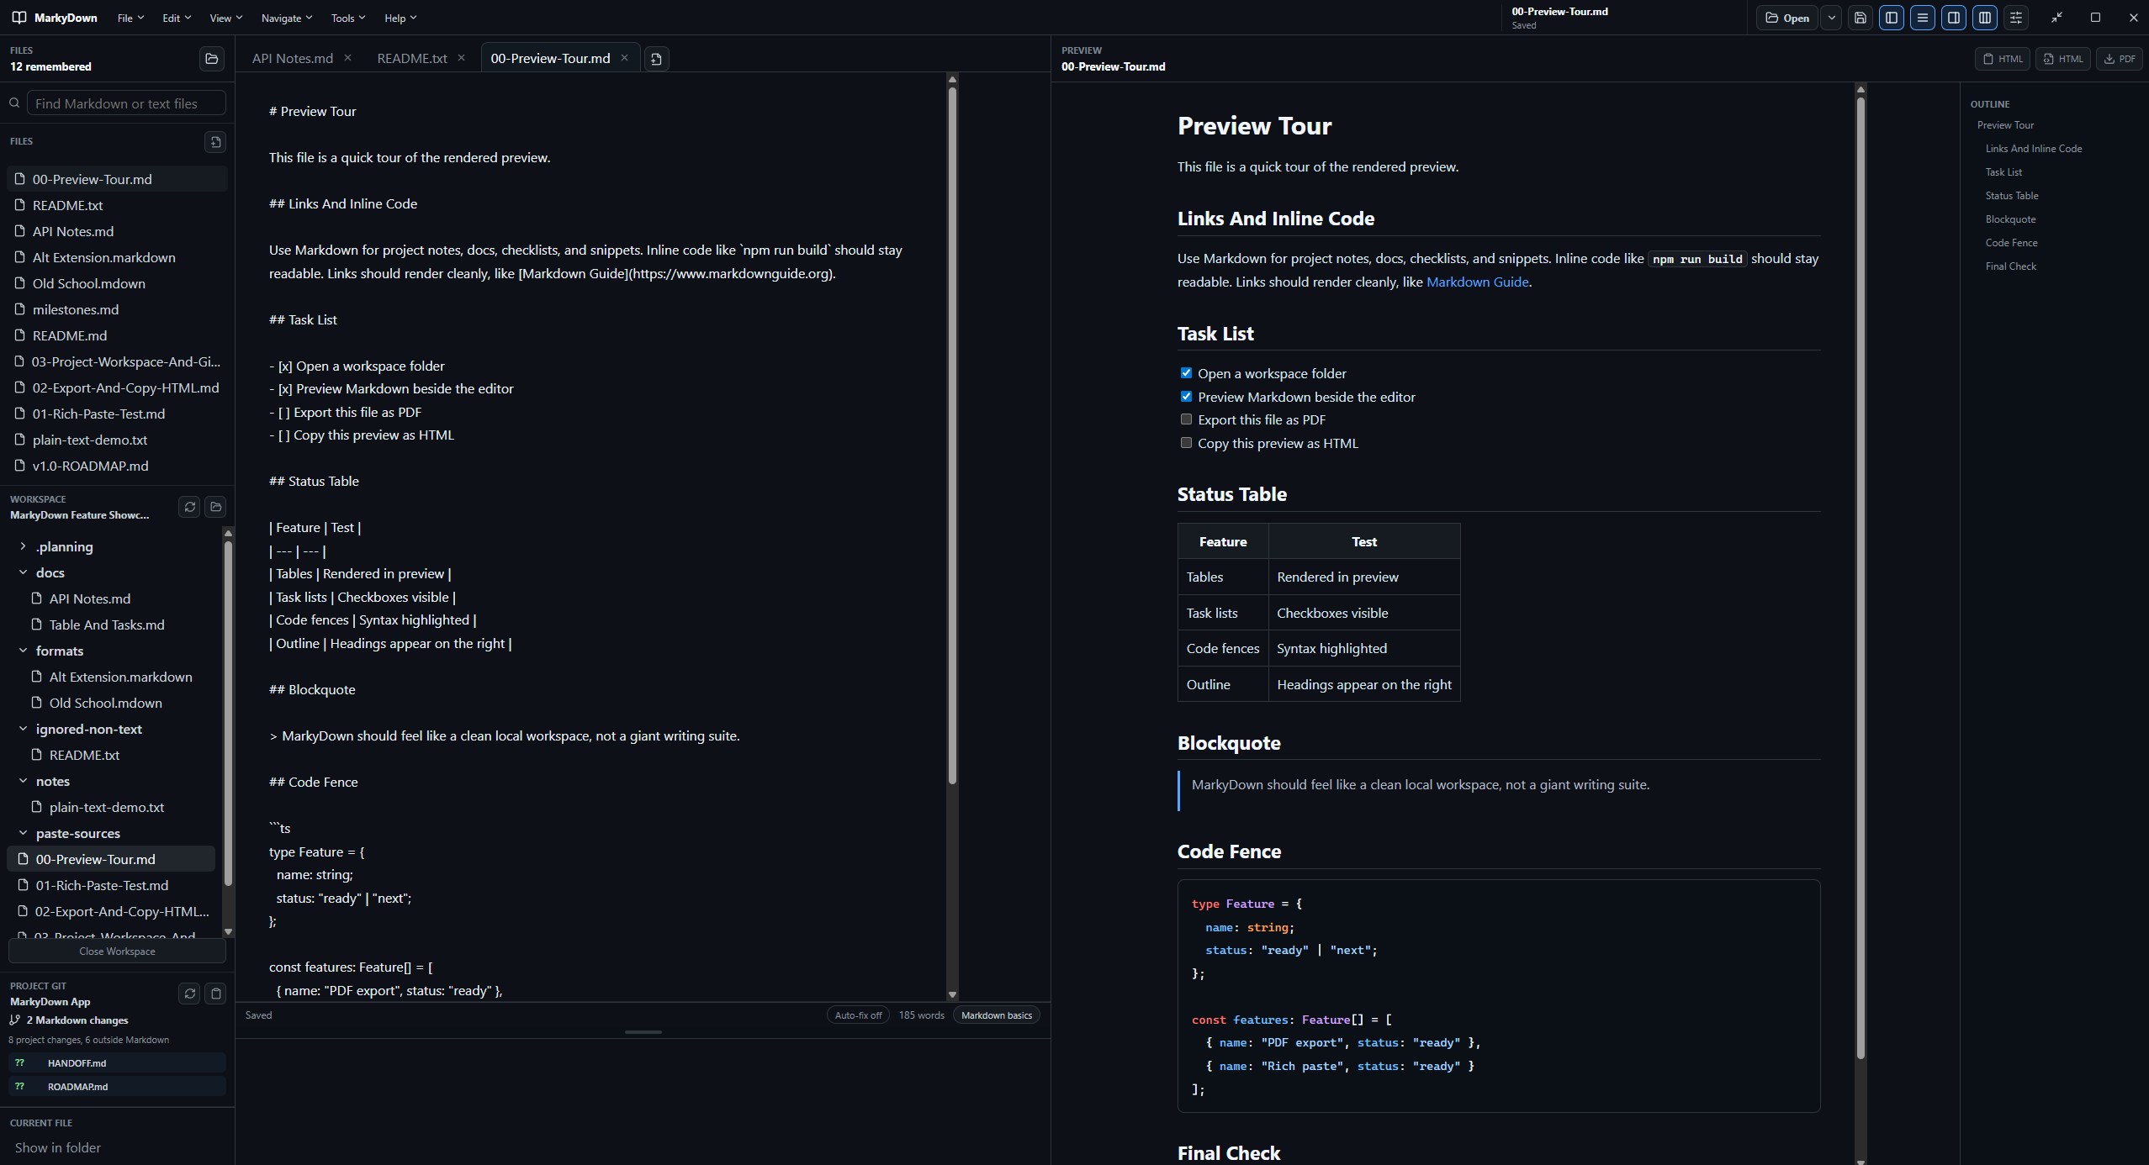The image size is (2149, 1165).
Task: Open the dropdown arrow beside Open
Action: point(1831,18)
